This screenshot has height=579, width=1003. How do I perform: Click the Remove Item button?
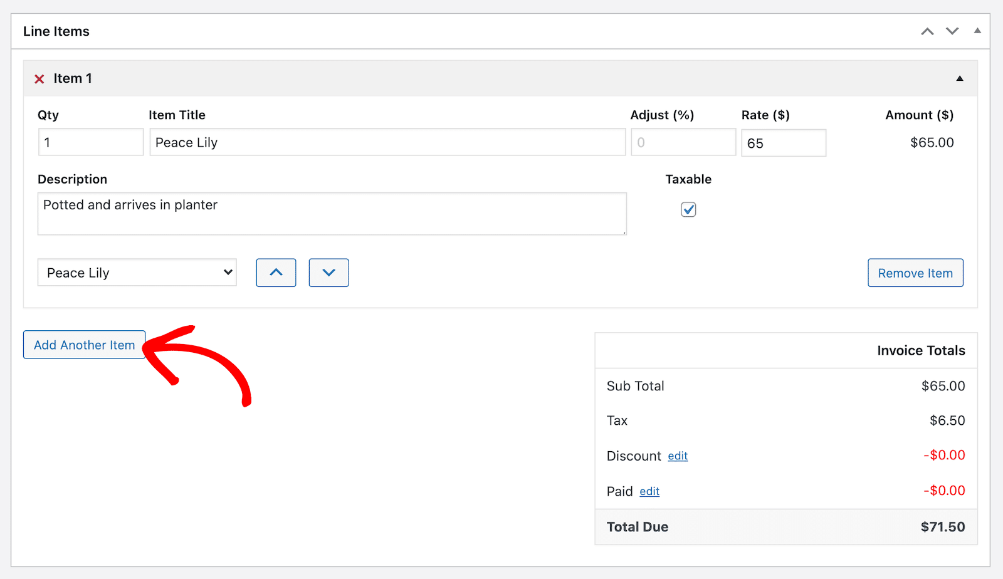point(915,273)
